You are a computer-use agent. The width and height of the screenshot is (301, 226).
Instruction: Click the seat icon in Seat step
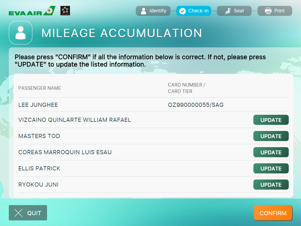click(228, 11)
